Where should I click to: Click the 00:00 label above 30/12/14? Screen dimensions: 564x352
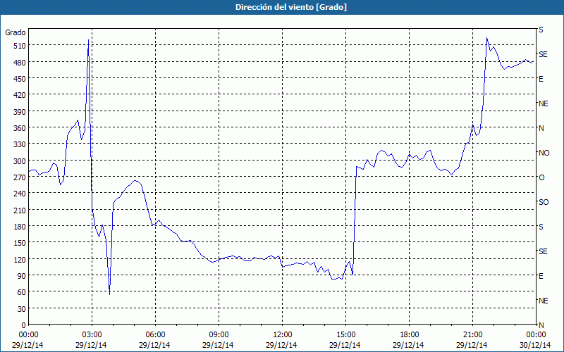coord(536,335)
